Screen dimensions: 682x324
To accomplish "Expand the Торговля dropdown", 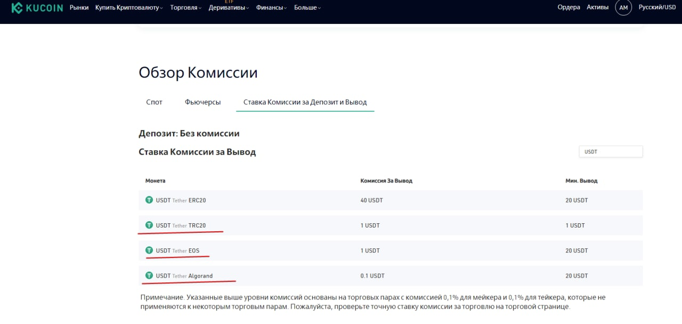I will (x=185, y=7).
